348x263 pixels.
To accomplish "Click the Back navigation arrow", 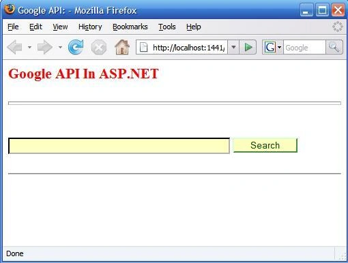I will click(x=15, y=47).
